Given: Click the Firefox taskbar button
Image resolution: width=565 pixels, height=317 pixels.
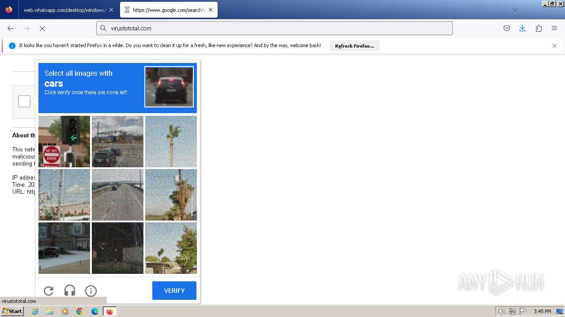Looking at the screenshot, I should tap(109, 311).
